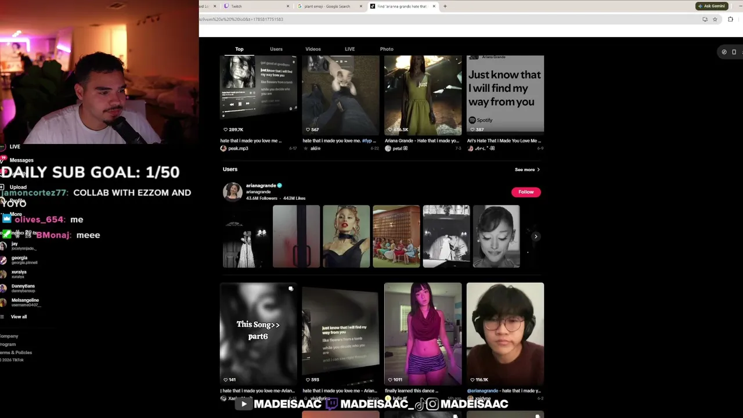Screen dimensions: 743x418
Task: Open arianagrande red lips portrait video
Action: click(x=346, y=236)
